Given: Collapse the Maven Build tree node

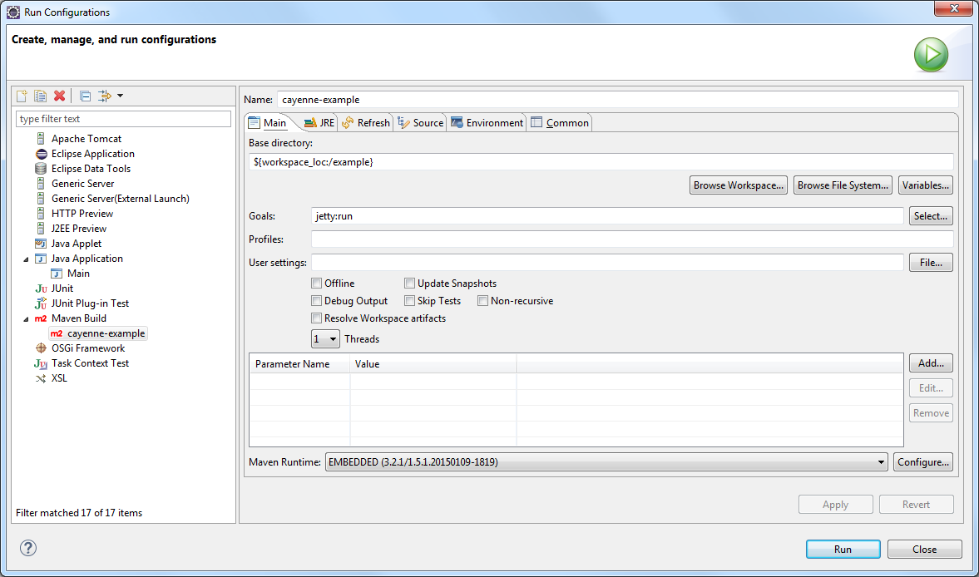Looking at the screenshot, I should pos(27,318).
